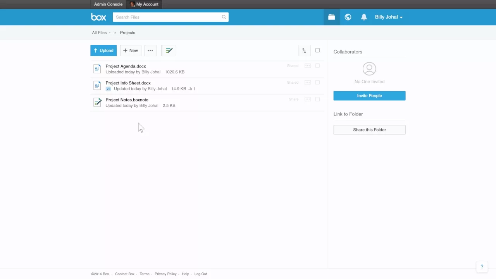Open Privacy Policy footer link
Screen dimensions: 496x279
(x=165, y=274)
